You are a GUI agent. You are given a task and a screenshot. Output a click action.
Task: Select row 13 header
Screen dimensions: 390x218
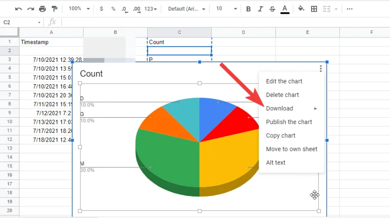[x=9, y=148]
